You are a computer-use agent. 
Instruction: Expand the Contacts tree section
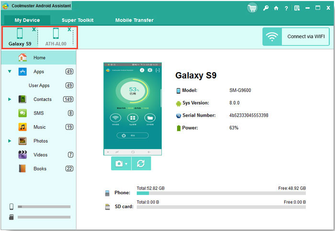coord(10,99)
